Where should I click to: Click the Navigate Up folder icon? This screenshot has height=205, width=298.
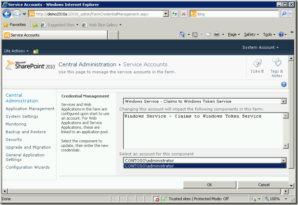click(x=36, y=51)
